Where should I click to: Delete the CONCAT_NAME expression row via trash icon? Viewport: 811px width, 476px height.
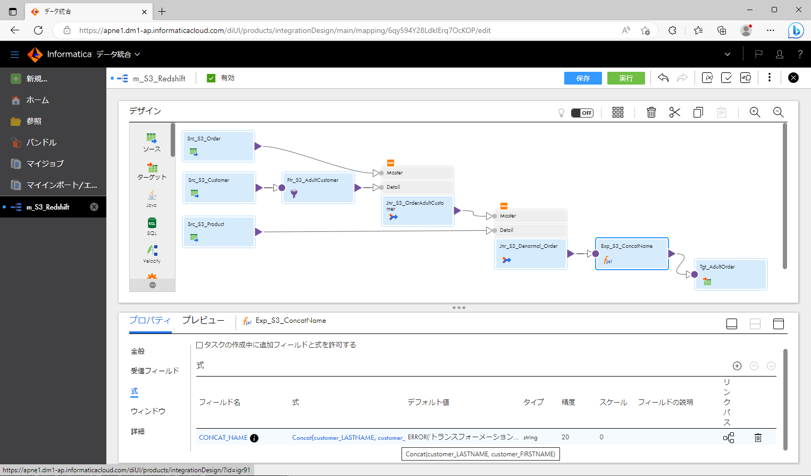pos(757,437)
